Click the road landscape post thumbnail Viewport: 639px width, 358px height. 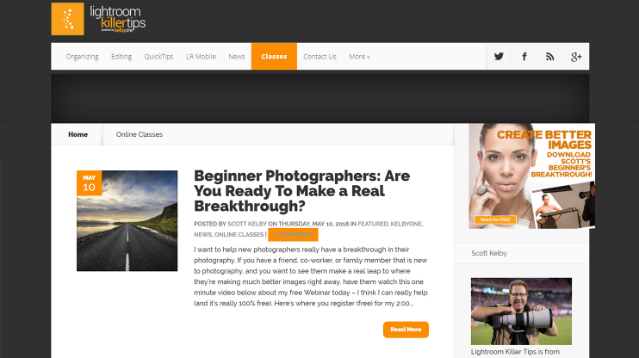click(127, 221)
